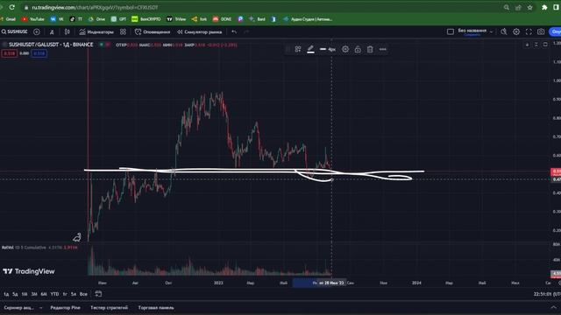Open browser extensions puzzle icon
This screenshot has height=315, width=561.
coord(544,7)
